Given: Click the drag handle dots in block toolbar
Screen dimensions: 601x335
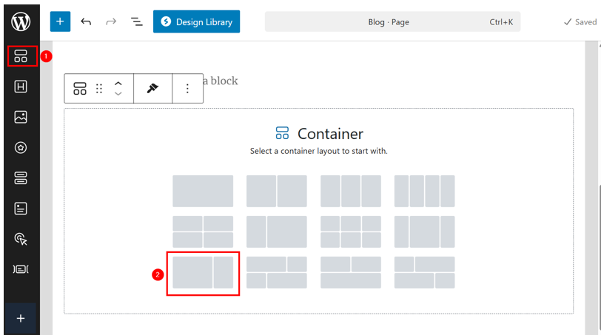Looking at the screenshot, I should click(99, 89).
